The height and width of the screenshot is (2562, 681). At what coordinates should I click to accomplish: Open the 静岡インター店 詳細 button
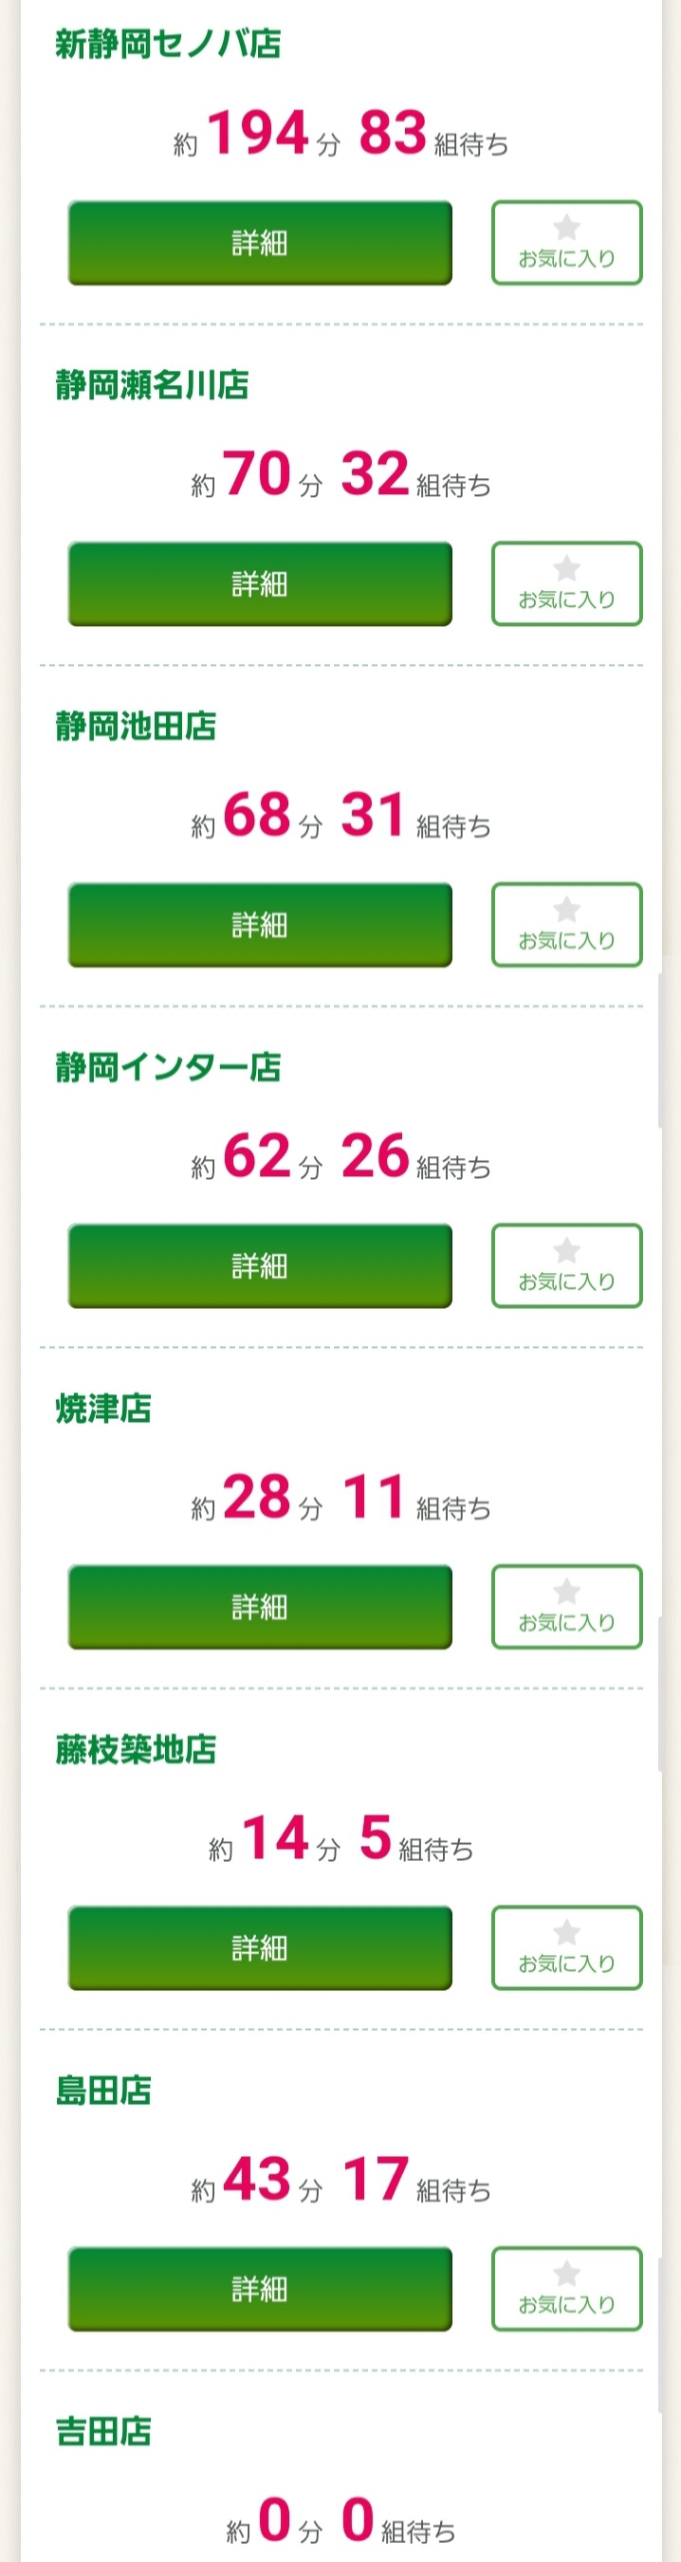(260, 1265)
